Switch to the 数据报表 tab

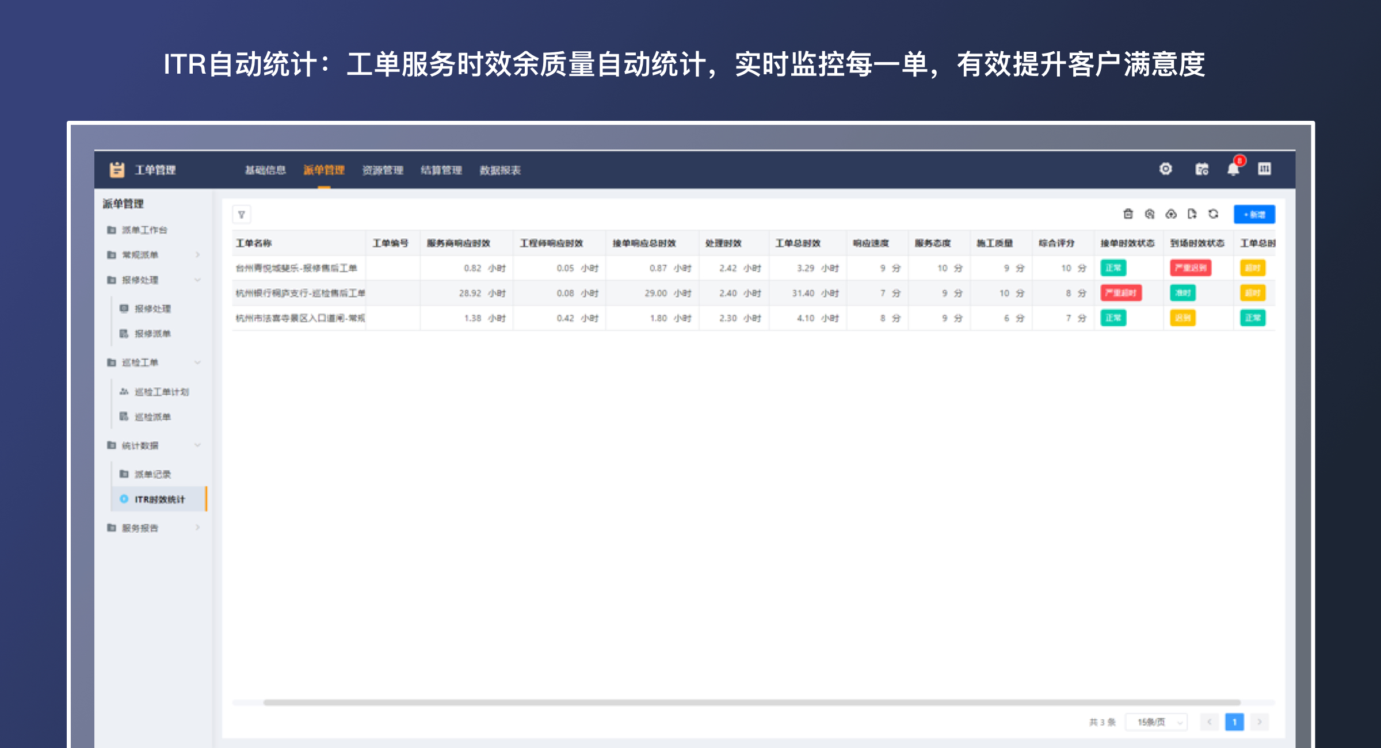pos(500,170)
